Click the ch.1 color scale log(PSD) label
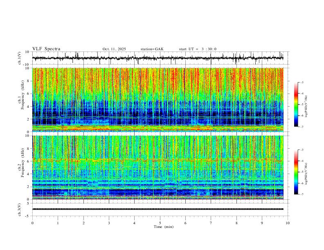This screenshot has width=324, height=250. (x=306, y=107)
